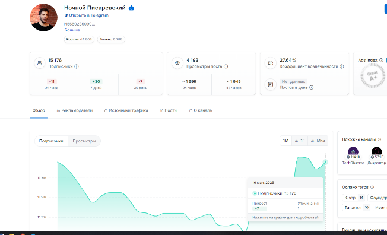The height and width of the screenshot is (235, 387).
Task: Select the 'Обзор' tab
Action: 39,110
